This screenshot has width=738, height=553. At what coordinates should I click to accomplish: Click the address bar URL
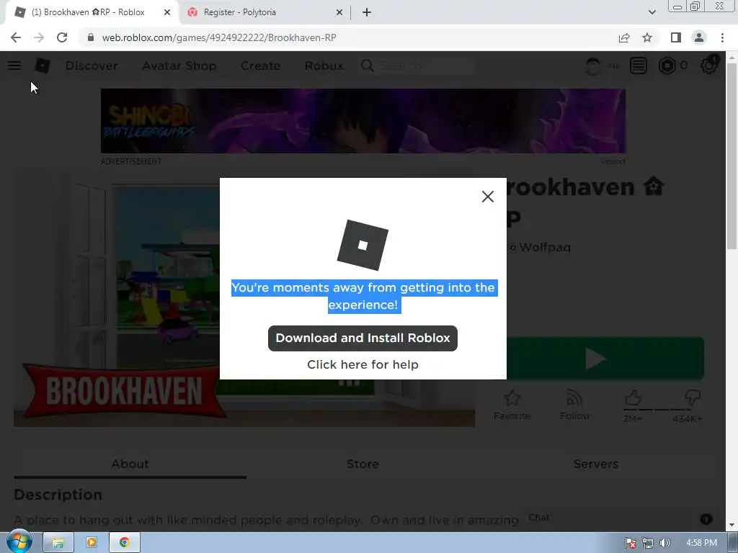tap(219, 37)
